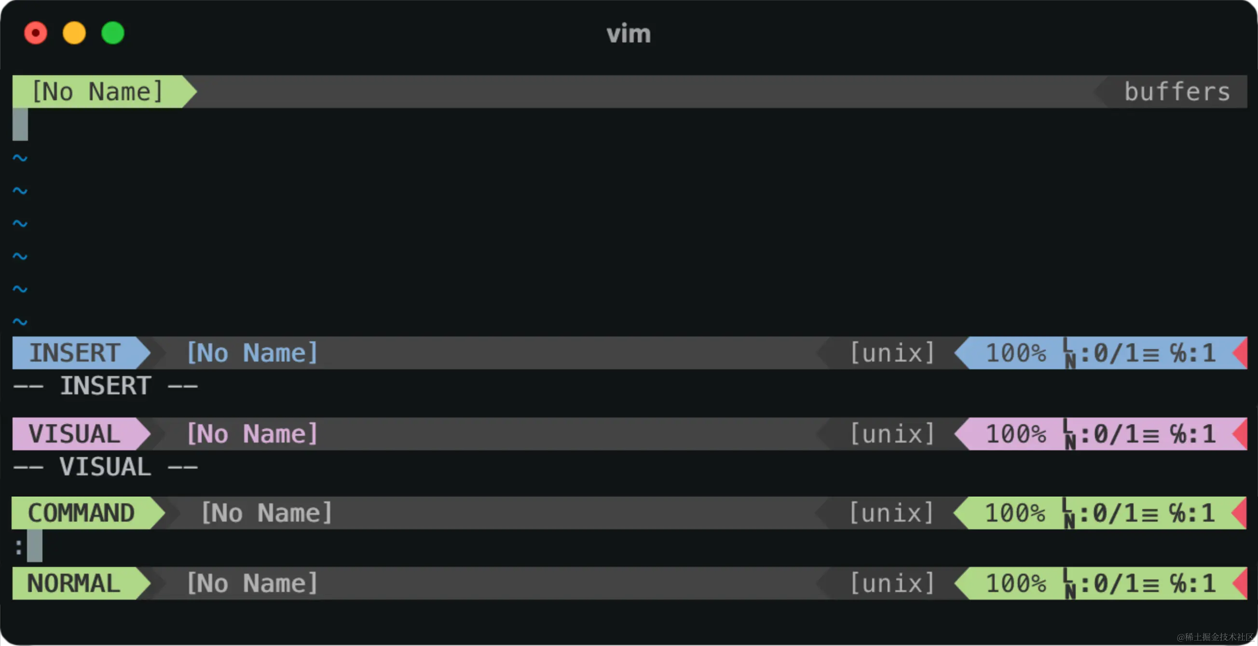This screenshot has height=646, width=1258.
Task: Click the red warning arrow in NORMAL statusline
Action: tap(1241, 583)
